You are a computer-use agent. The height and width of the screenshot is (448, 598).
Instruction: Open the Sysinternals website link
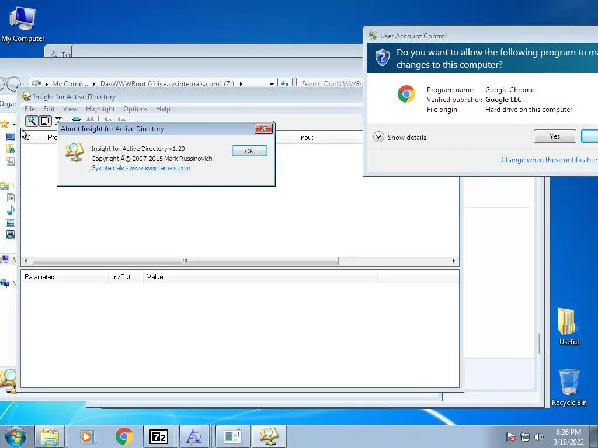coord(141,168)
